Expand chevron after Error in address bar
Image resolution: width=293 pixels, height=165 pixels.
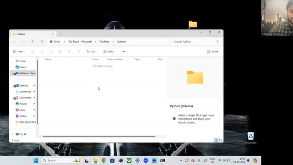click(64, 42)
